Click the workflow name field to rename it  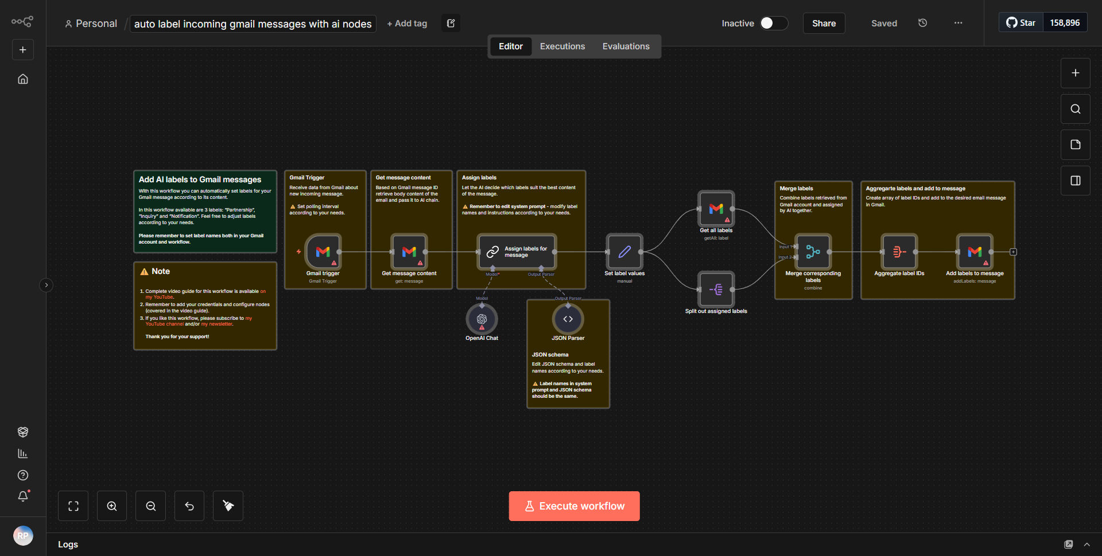pyautogui.click(x=253, y=24)
